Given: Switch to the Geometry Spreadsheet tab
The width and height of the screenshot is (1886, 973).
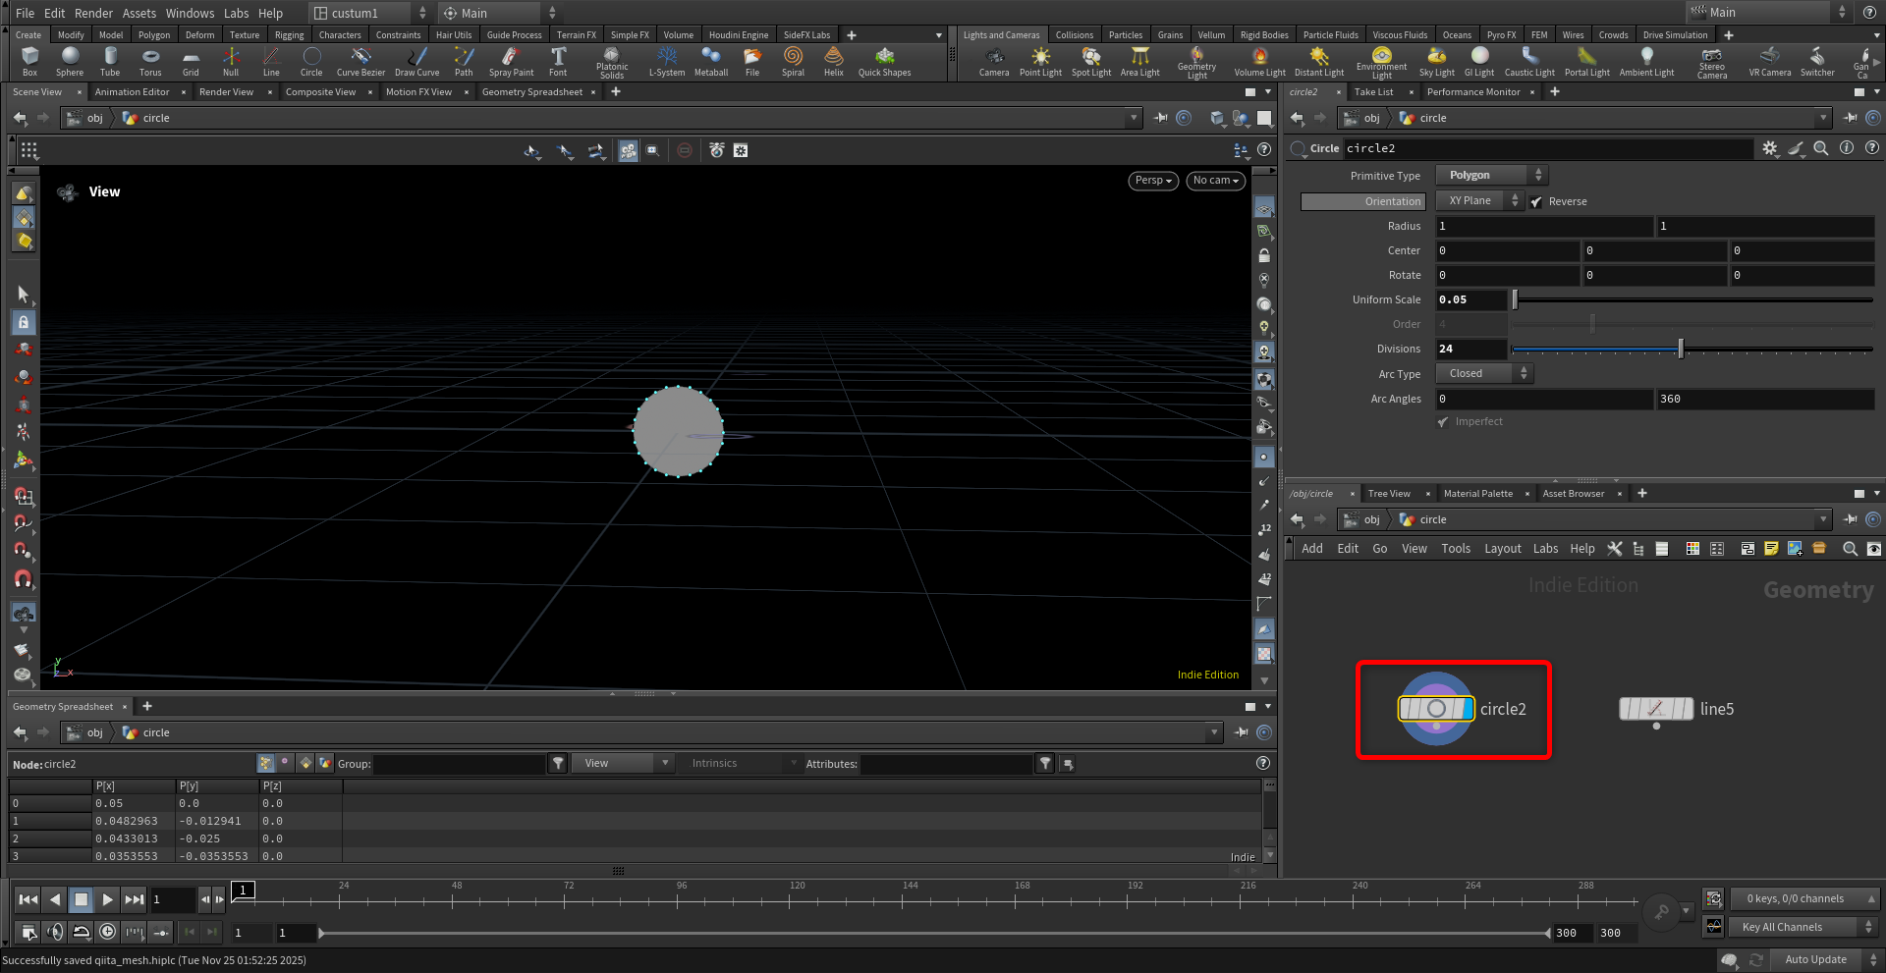Looking at the screenshot, I should pyautogui.click(x=531, y=92).
